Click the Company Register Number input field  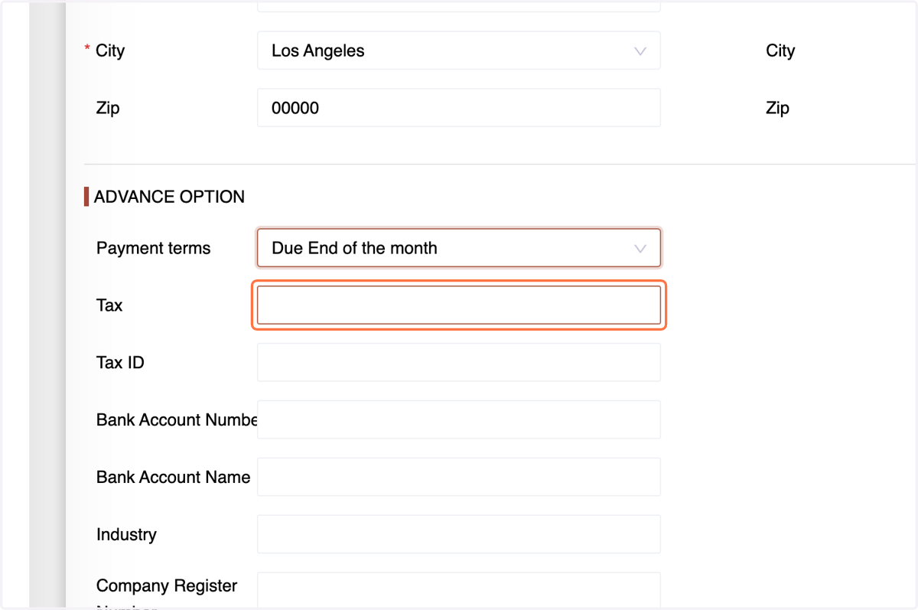[459, 591]
